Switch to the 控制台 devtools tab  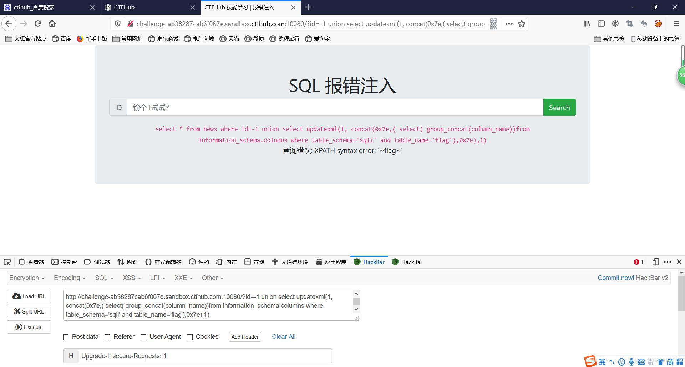(x=65, y=262)
